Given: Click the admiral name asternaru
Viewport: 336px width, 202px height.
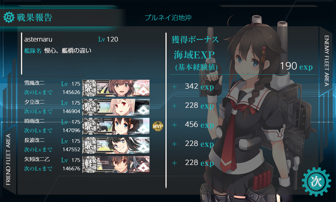Looking at the screenshot, I should 38,39.
